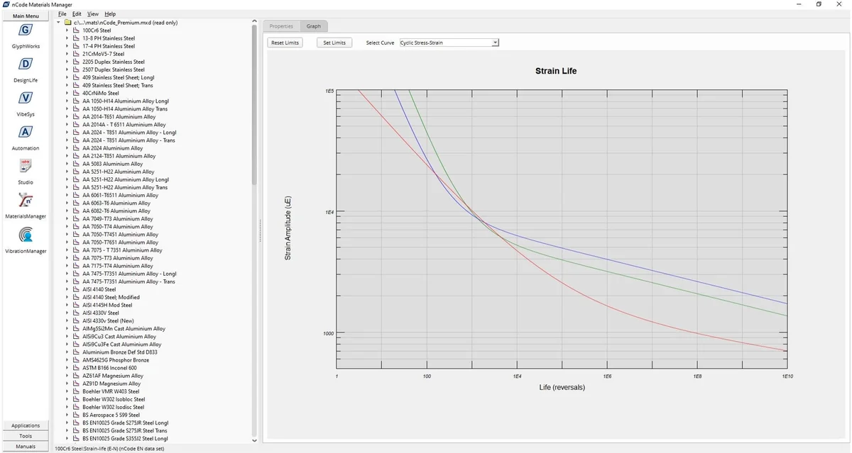This screenshot has height=453, width=852.
Task: Open the VibrationManager icon
Action: 26,234
